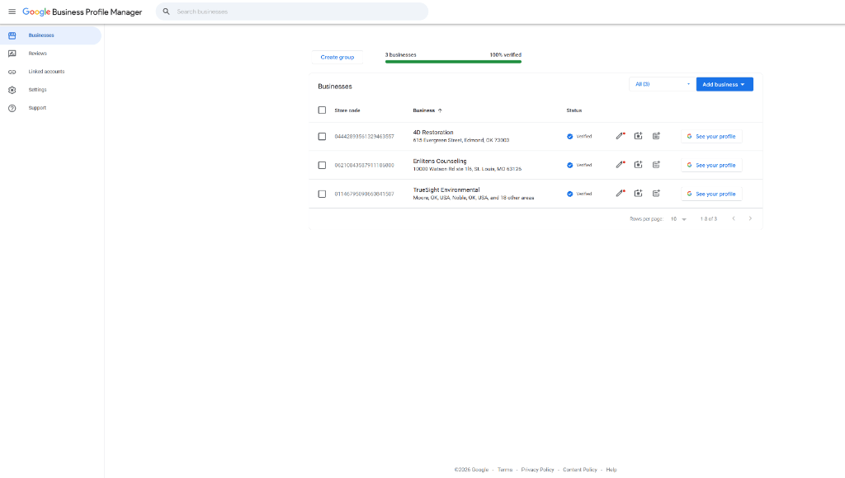Screen dimensions: 845x478
Task: Open Businesses in the sidebar
Action: [x=50, y=35]
